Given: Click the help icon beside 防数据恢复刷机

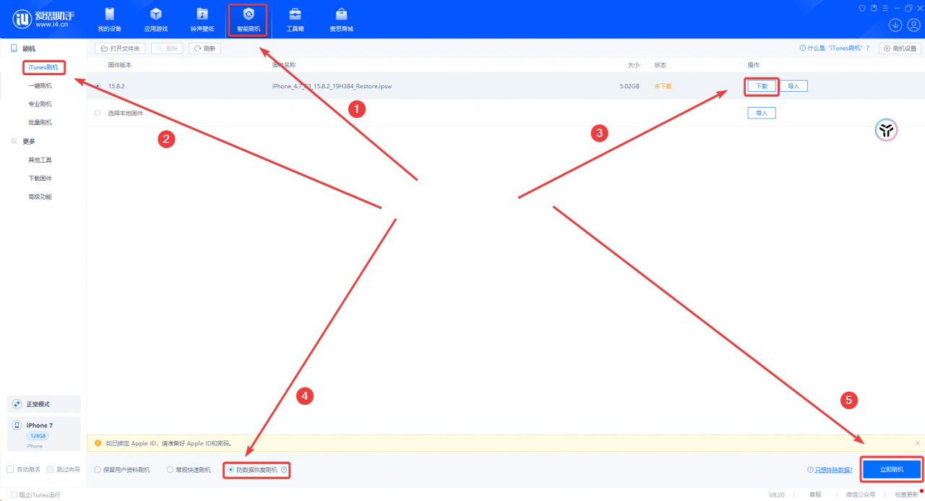Looking at the screenshot, I should coord(284,470).
